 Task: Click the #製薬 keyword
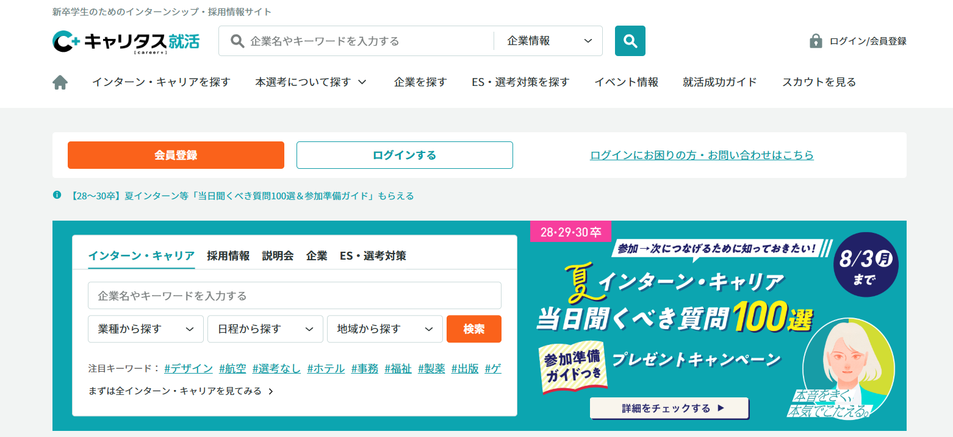[x=431, y=368]
